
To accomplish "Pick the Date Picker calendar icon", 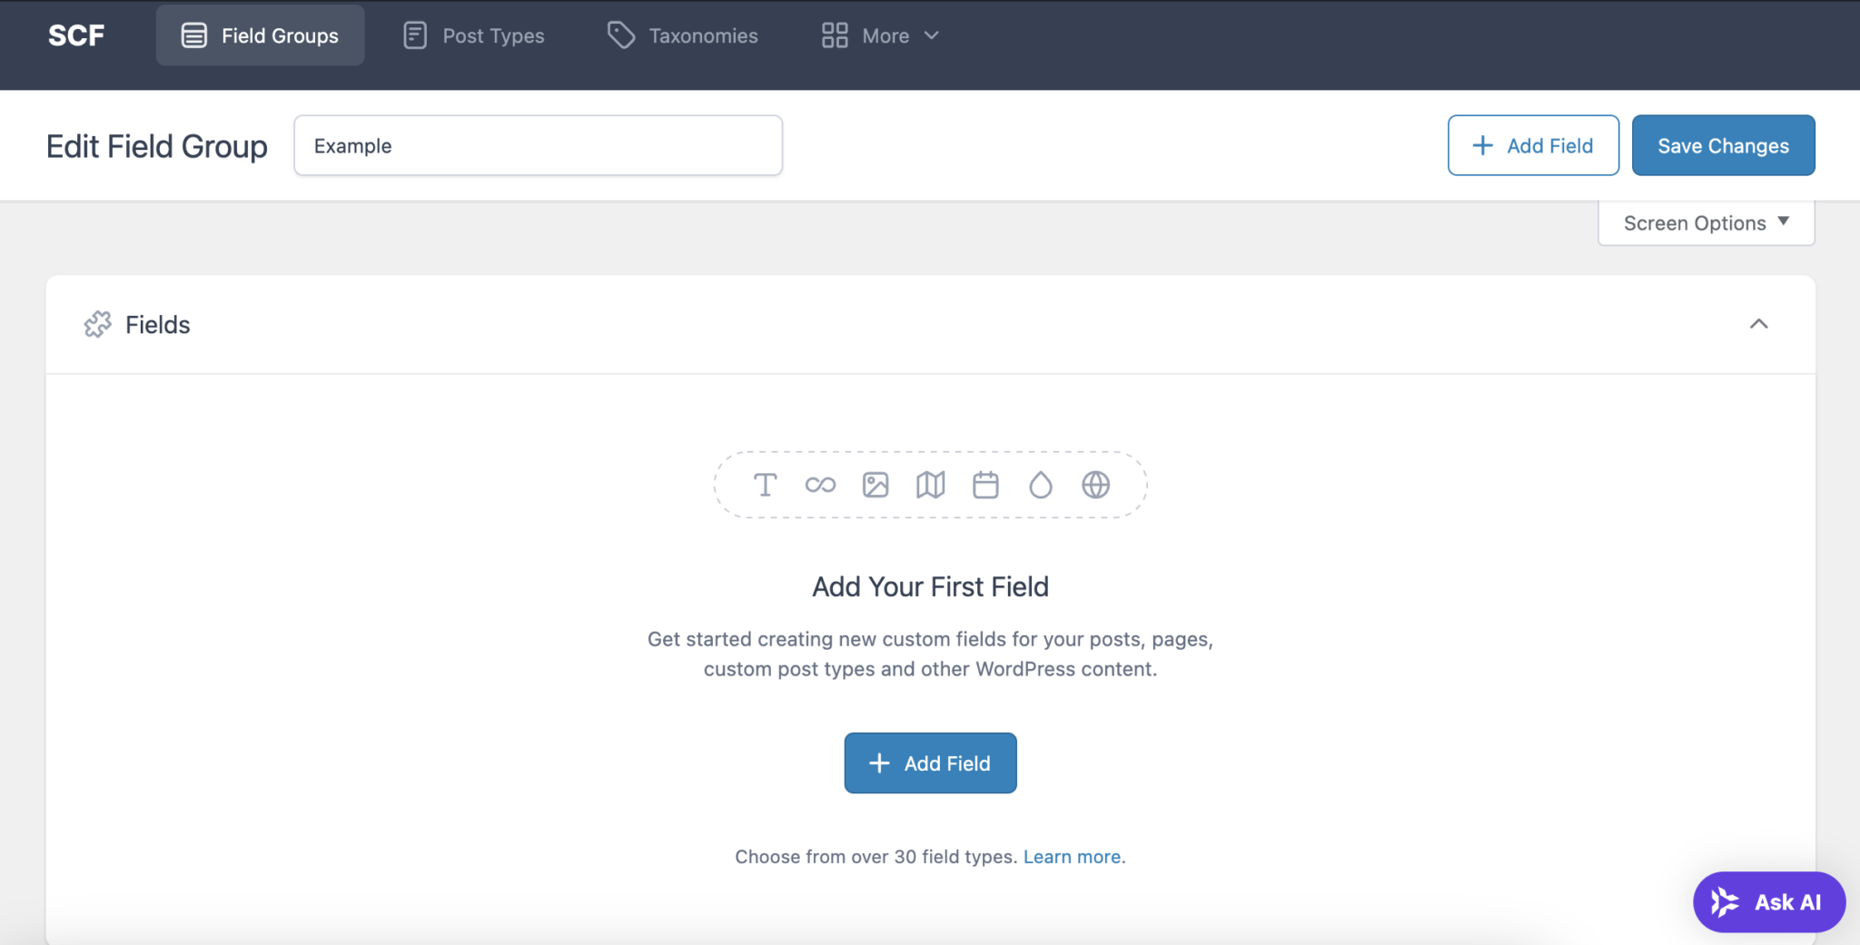I will (985, 485).
